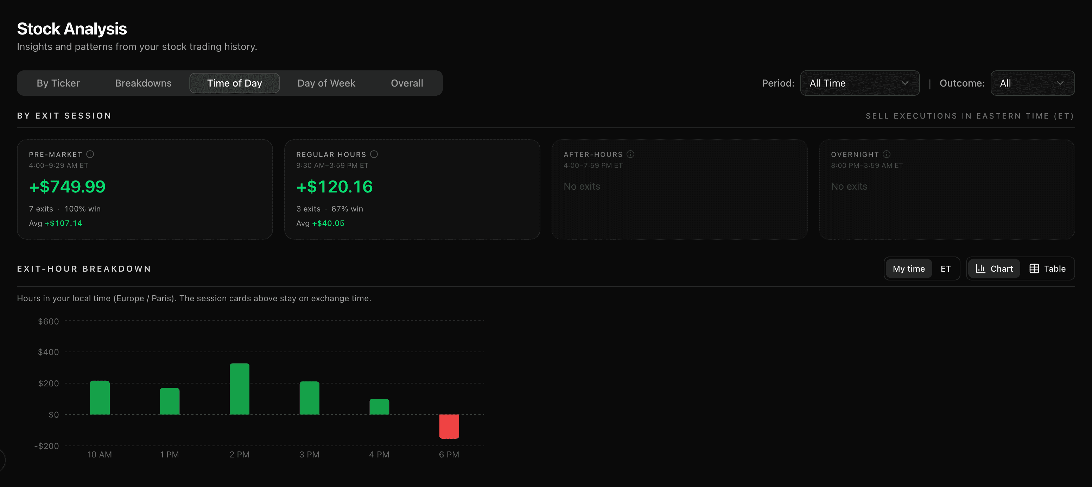Open the Breakdowns tab
Screen dimensions: 1092x487
tap(143, 83)
